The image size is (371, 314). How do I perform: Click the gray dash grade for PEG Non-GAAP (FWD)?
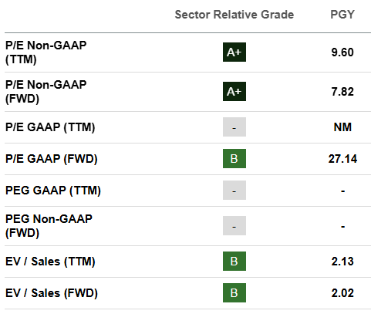click(234, 226)
